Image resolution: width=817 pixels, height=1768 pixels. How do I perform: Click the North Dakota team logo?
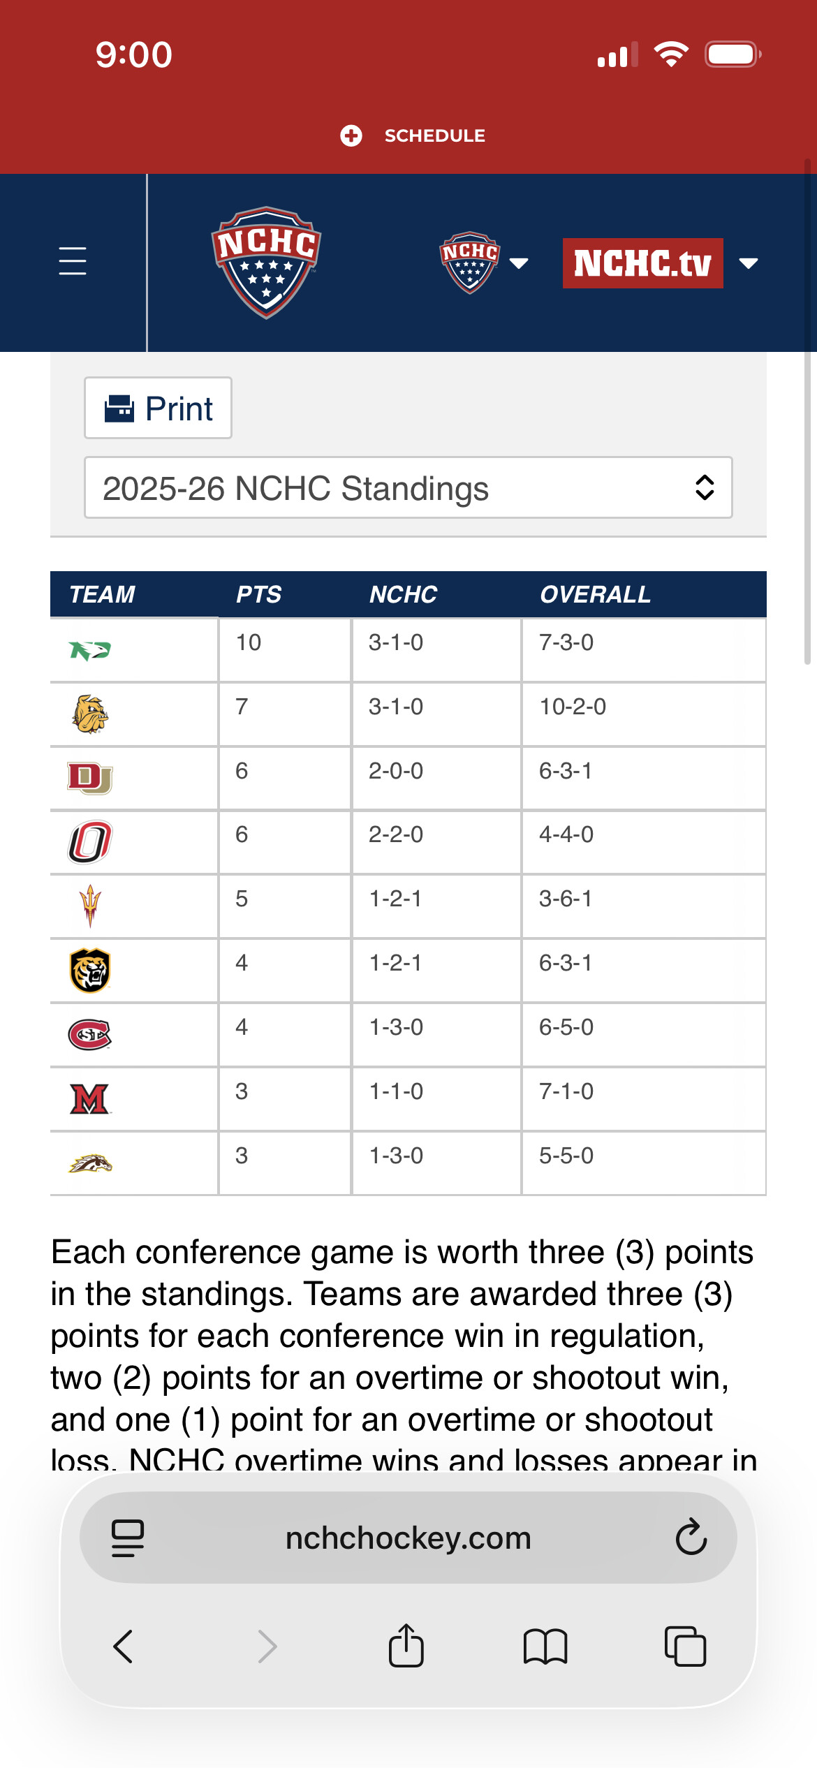coord(90,650)
